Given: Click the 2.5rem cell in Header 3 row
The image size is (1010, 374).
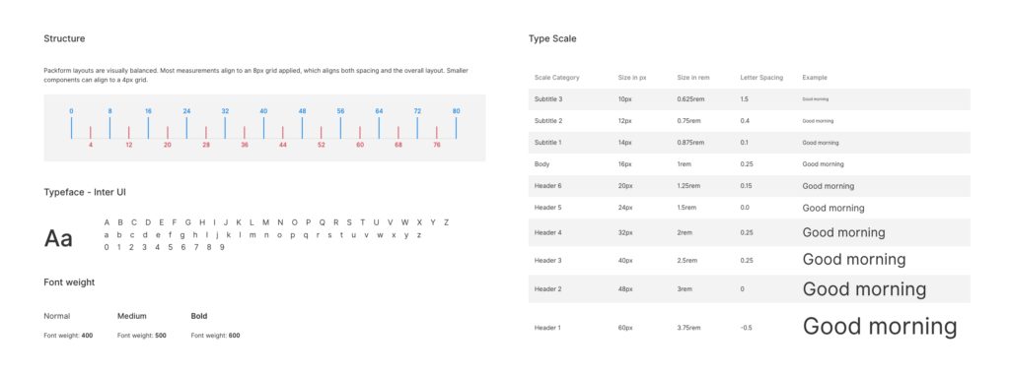Looking at the screenshot, I should coord(687,260).
